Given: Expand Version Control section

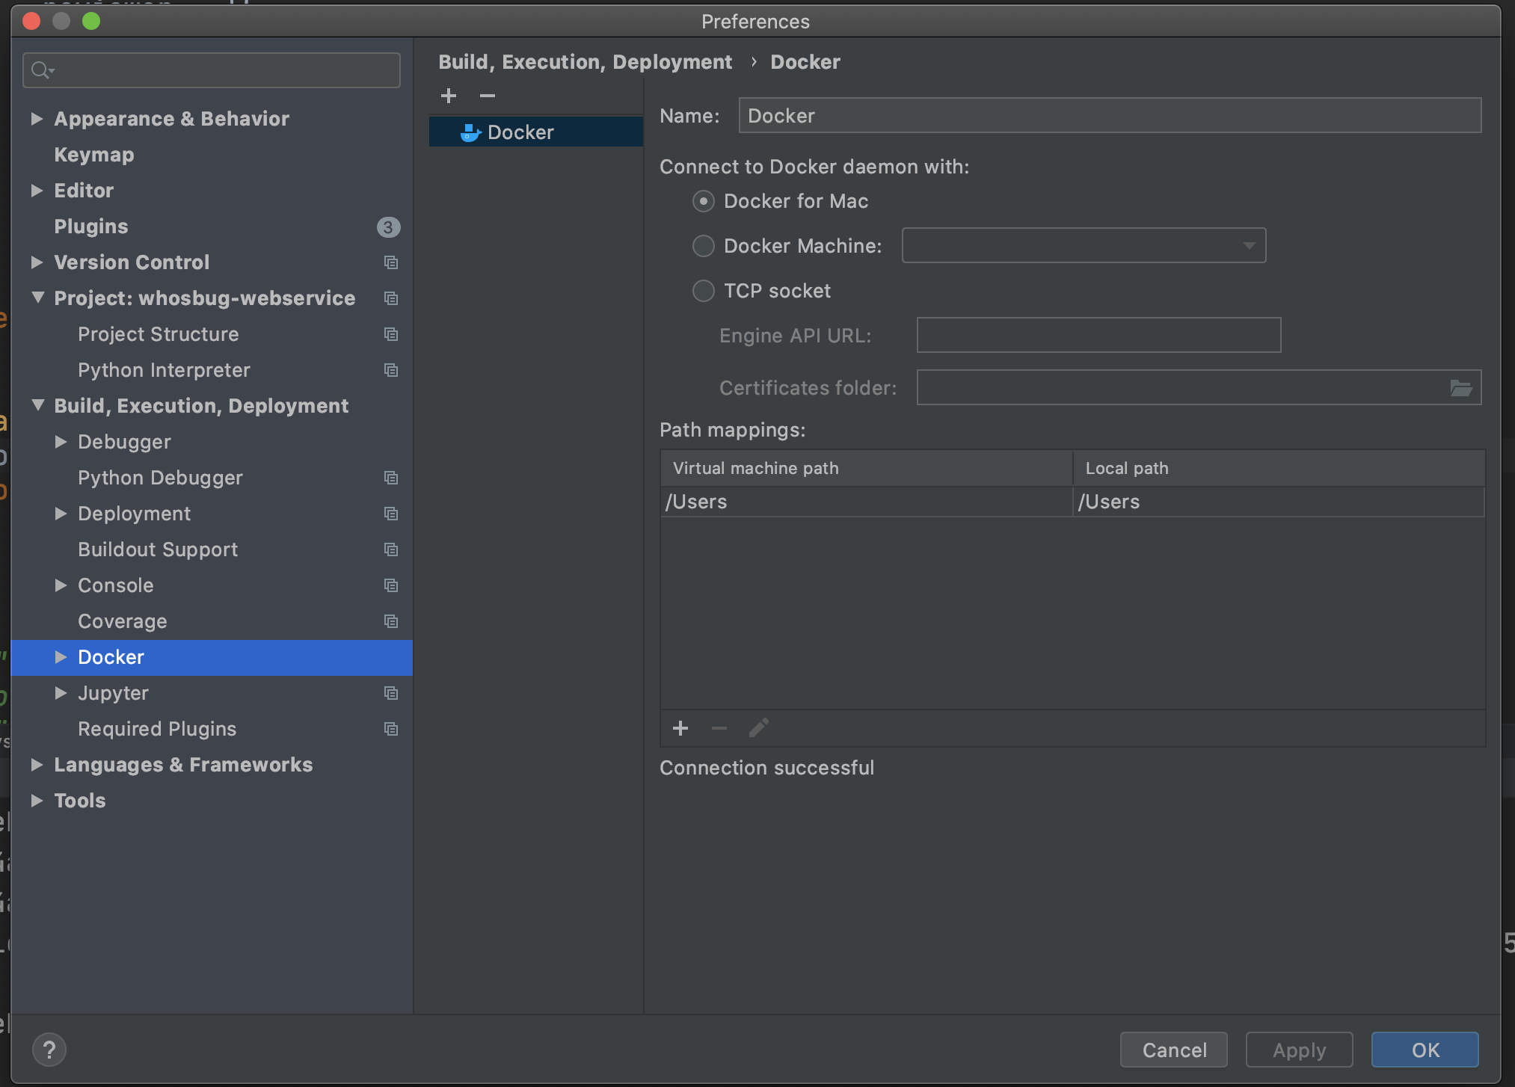Looking at the screenshot, I should click(x=37, y=262).
